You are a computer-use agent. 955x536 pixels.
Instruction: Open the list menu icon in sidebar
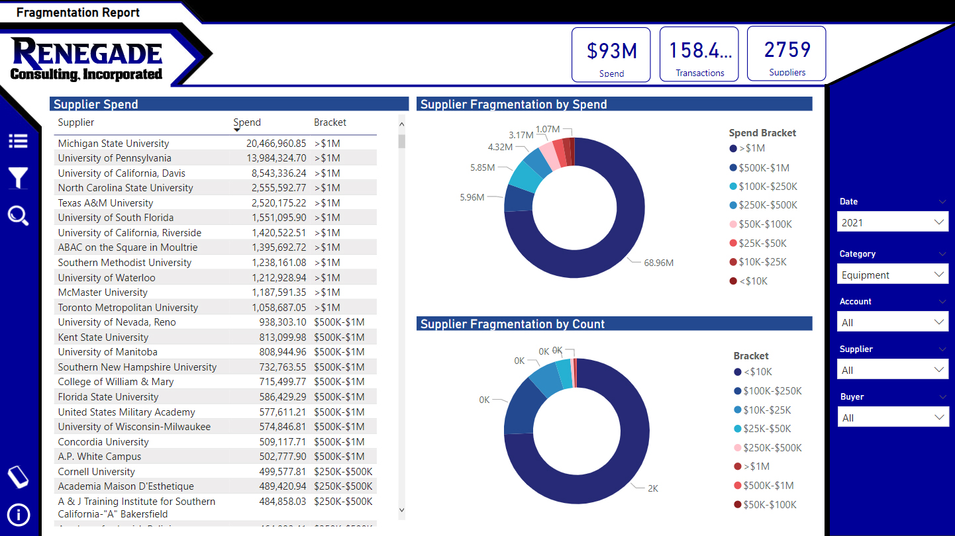tap(18, 141)
